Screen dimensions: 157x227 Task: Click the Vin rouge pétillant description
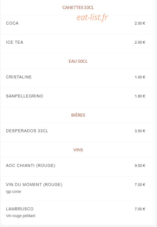21,216
